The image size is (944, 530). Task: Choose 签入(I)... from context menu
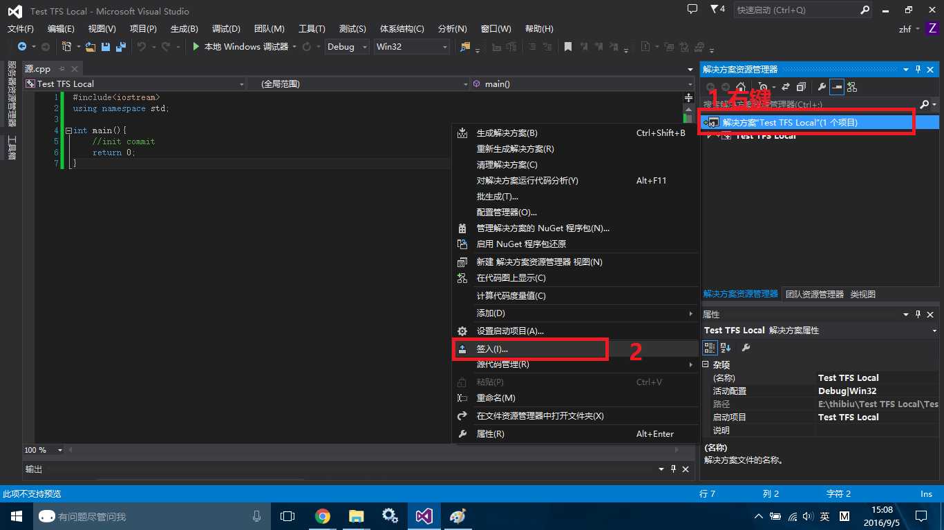(575, 349)
